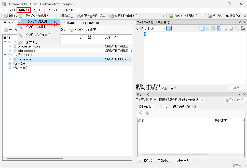Switch to the SQL実行(X) tab

[91, 23]
